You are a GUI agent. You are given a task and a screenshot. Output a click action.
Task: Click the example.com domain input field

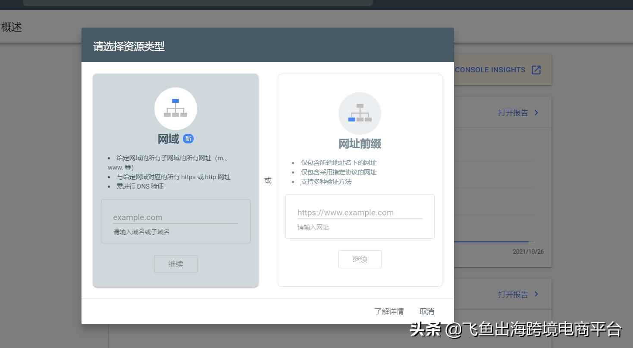click(175, 217)
